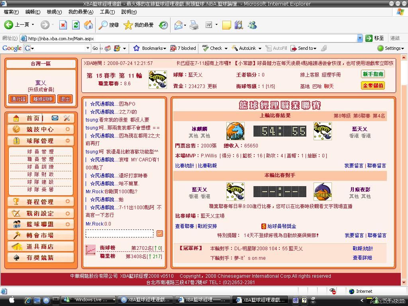
Task: Open History clock icon in toolbar
Action: pos(163,25)
